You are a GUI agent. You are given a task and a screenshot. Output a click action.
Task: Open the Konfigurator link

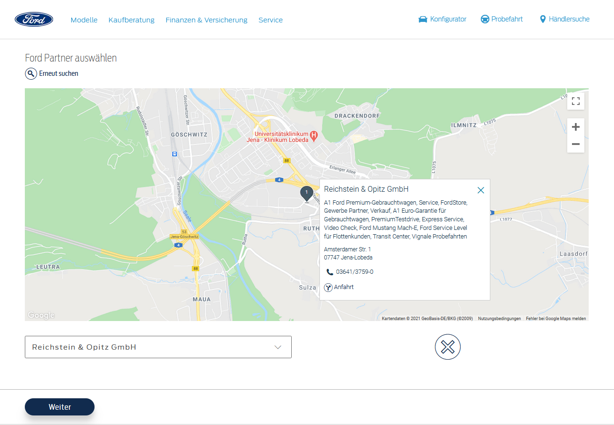click(448, 19)
